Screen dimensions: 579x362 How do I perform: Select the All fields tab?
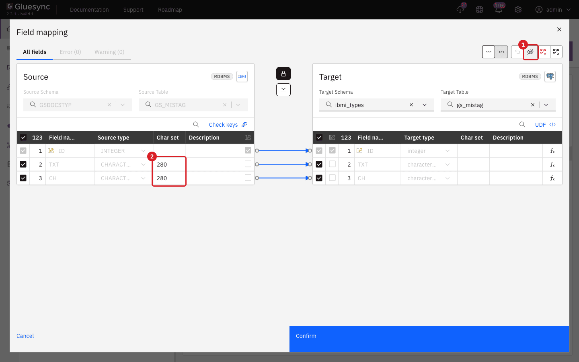35,52
